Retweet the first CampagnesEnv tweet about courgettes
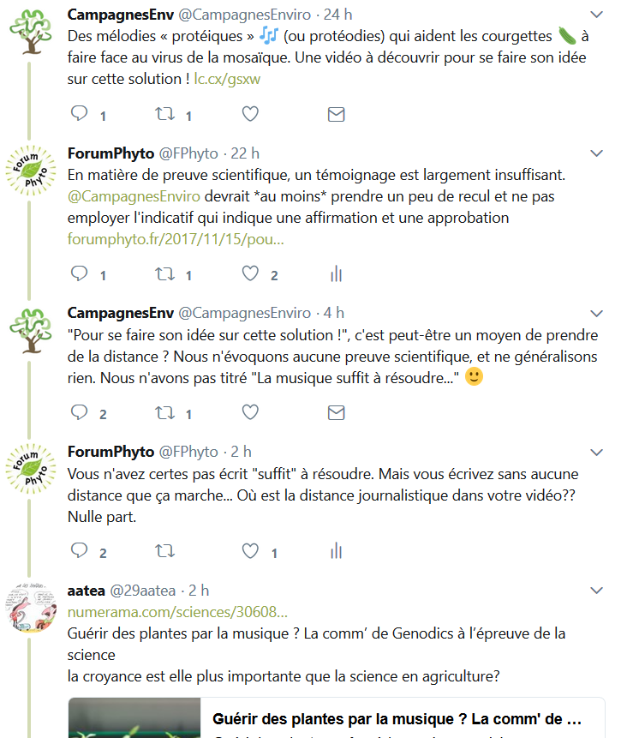This screenshot has width=633, height=738. coord(165,114)
